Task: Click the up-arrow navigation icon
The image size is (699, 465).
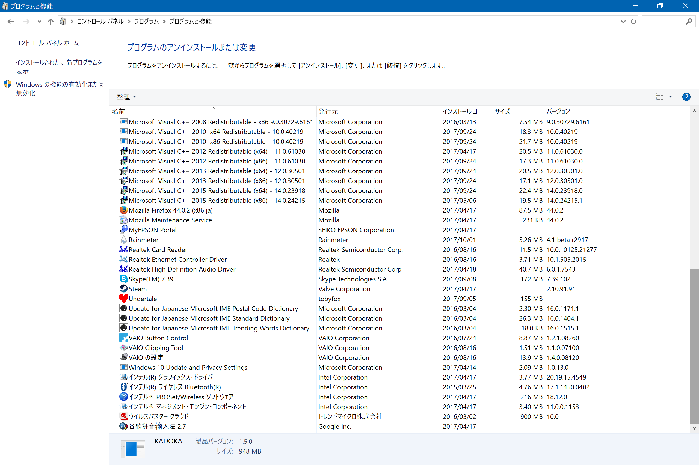Action: pos(51,21)
